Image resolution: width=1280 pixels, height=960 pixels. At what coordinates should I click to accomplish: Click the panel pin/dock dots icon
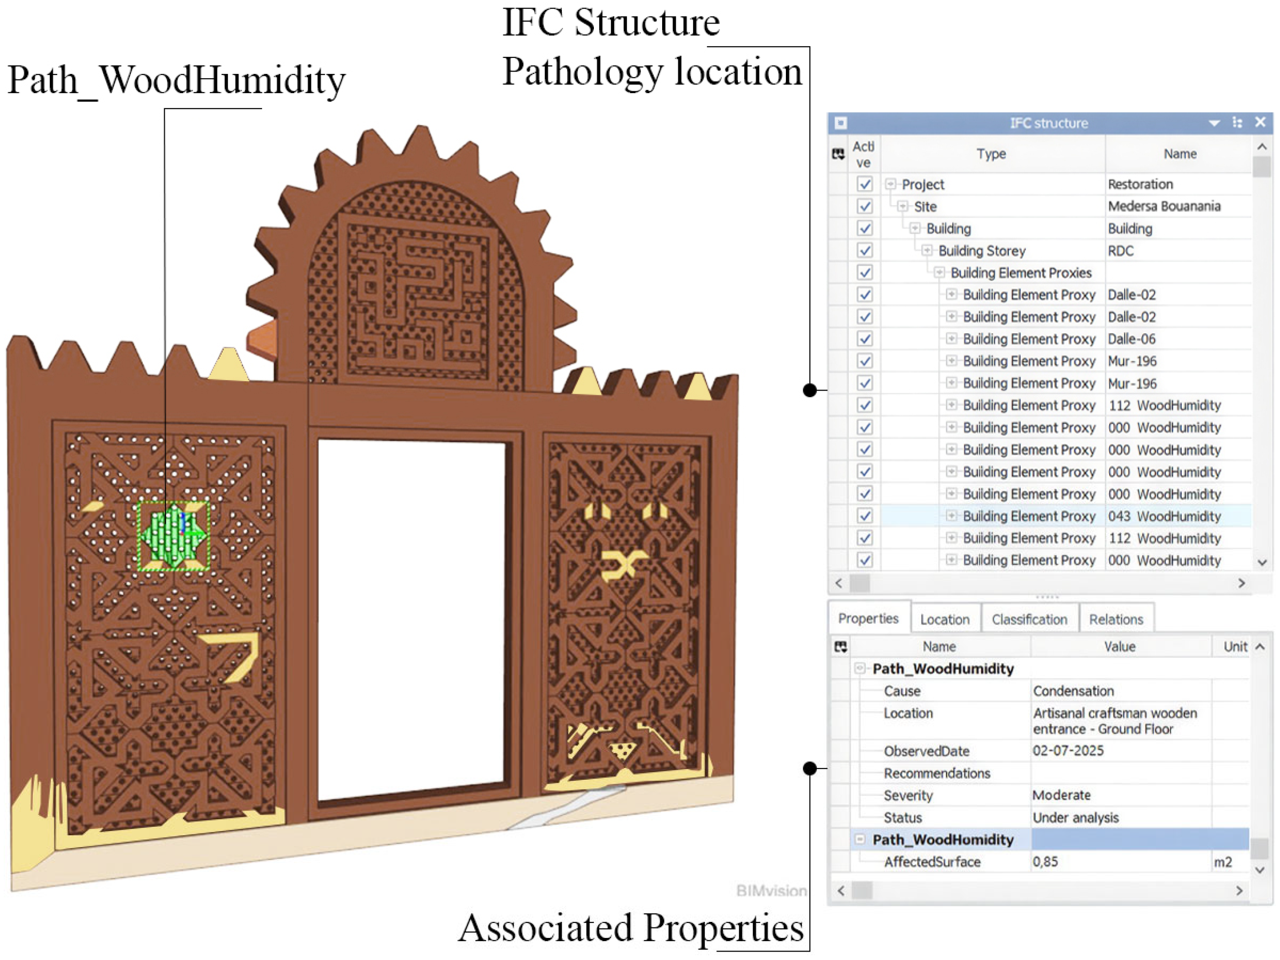(1237, 122)
